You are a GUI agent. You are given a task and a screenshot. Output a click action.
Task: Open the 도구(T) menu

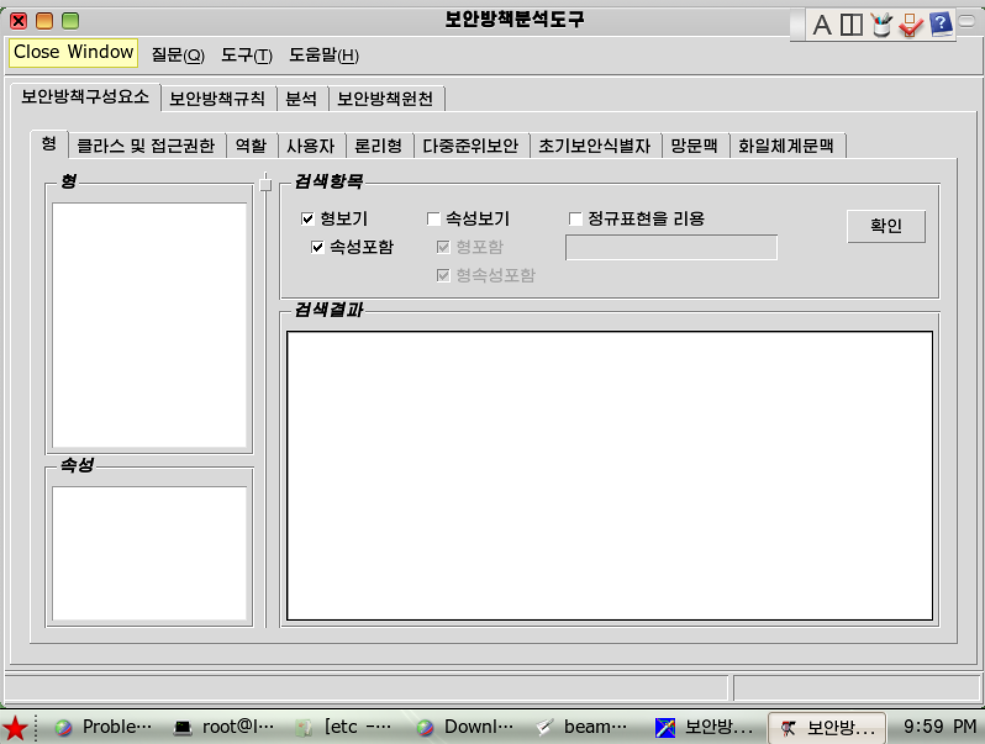coord(246,55)
